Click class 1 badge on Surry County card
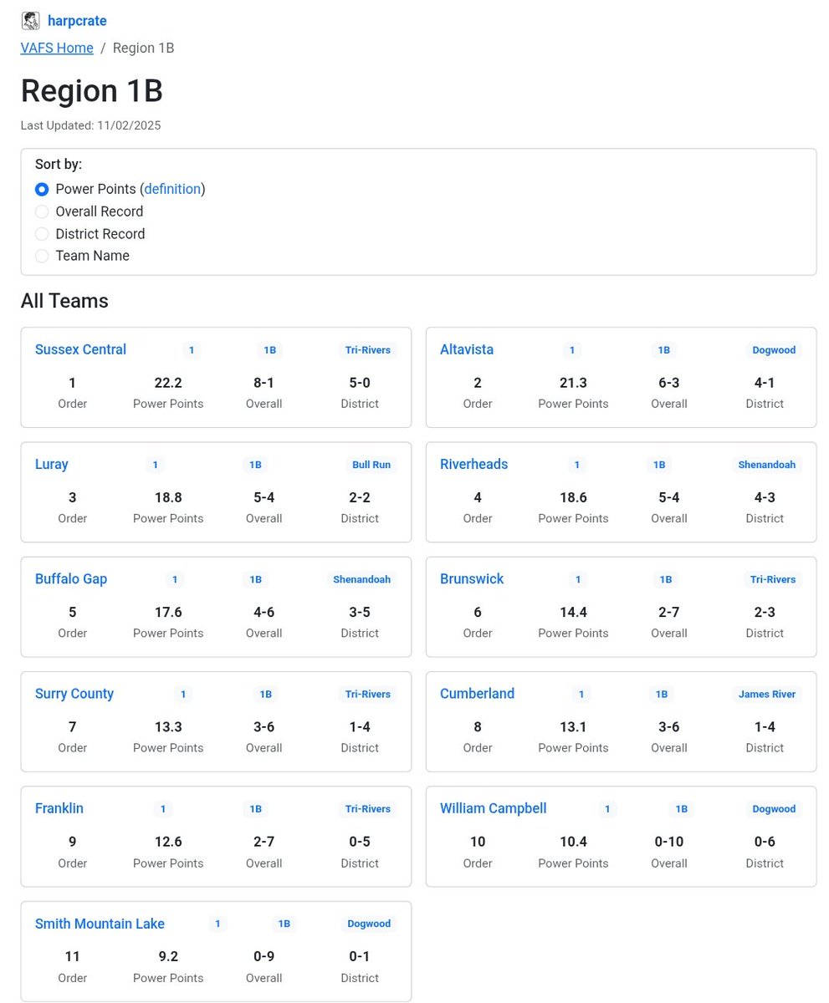The height and width of the screenshot is (1003, 829). point(183,695)
